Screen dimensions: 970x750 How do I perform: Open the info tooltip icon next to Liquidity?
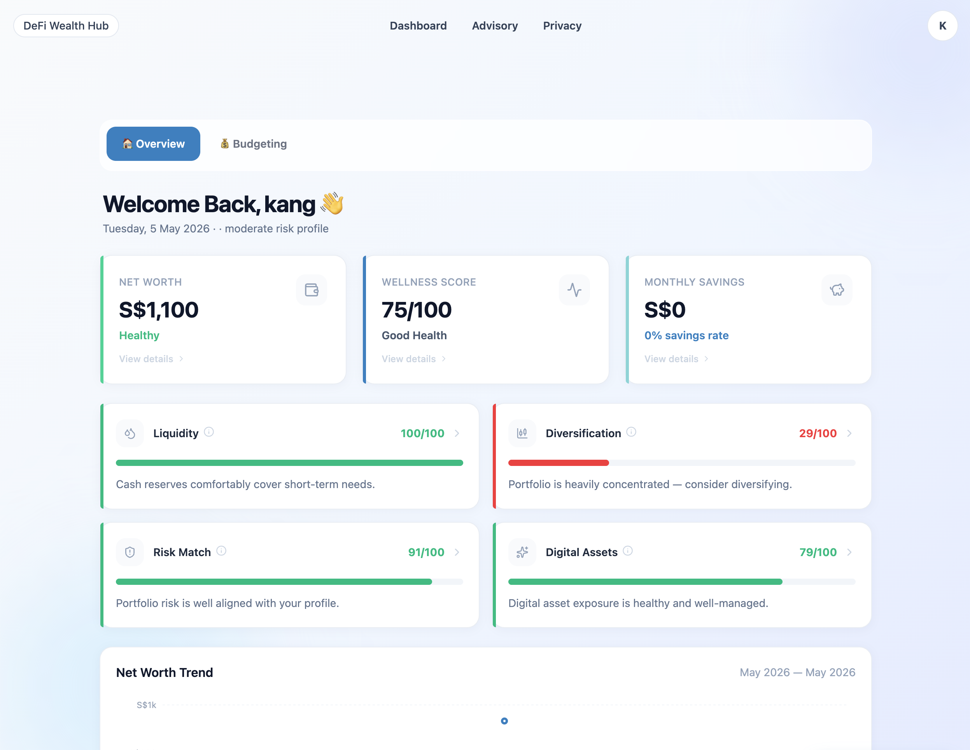(209, 432)
